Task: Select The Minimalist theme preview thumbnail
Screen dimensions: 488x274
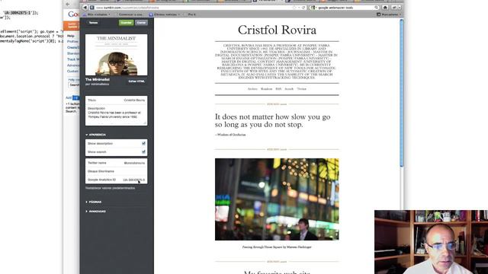Action: (117, 55)
